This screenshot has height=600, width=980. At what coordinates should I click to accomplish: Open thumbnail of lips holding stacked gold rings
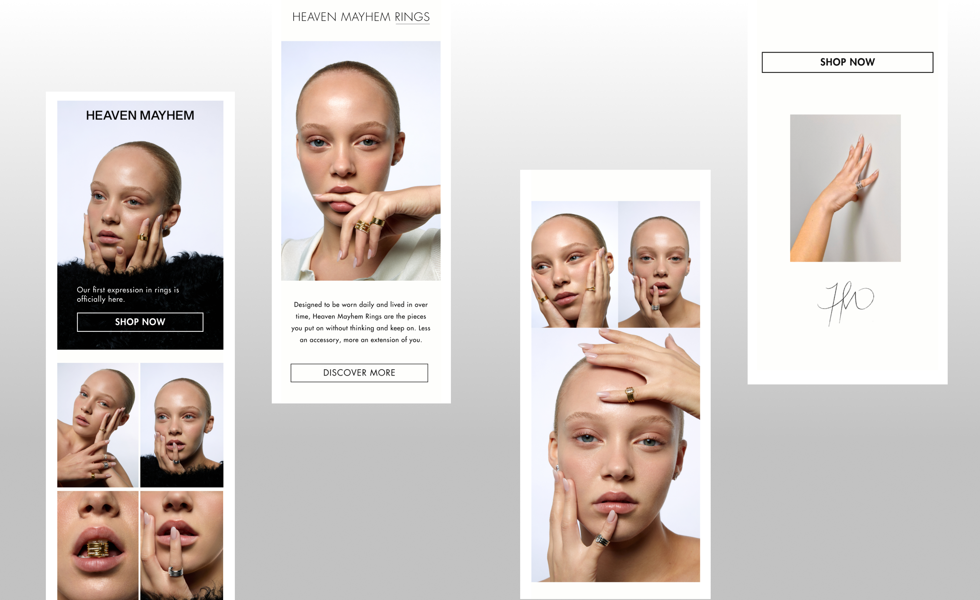tap(98, 545)
